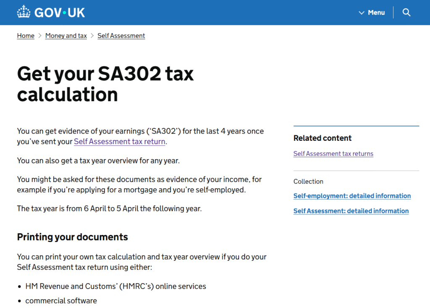Go to Home breadcrumb
The width and height of the screenshot is (430, 308).
[x=26, y=36]
